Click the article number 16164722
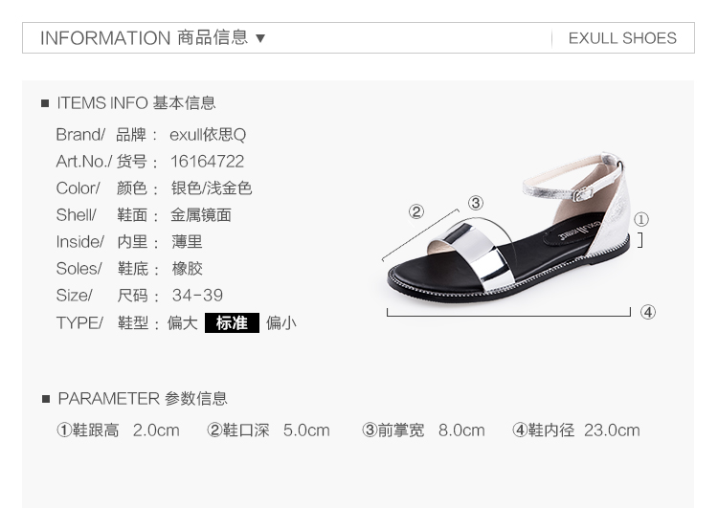The image size is (718, 508). pyautogui.click(x=207, y=162)
